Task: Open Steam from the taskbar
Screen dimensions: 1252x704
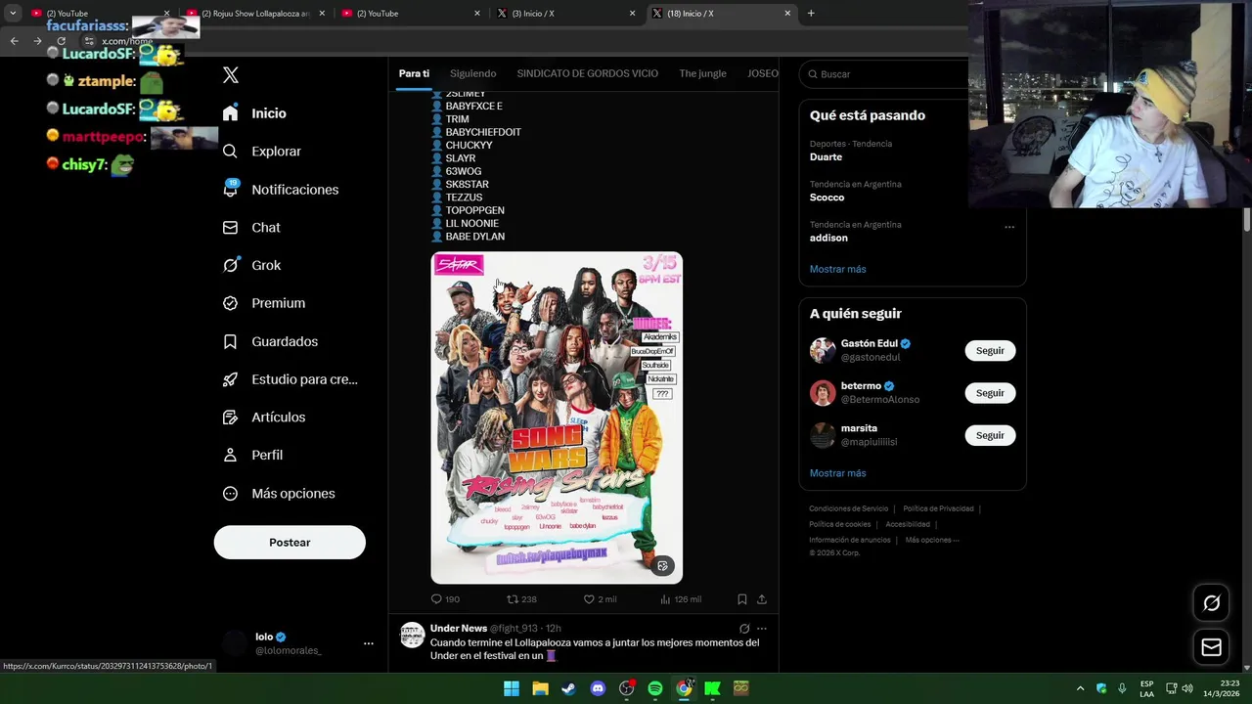Action: click(x=568, y=688)
